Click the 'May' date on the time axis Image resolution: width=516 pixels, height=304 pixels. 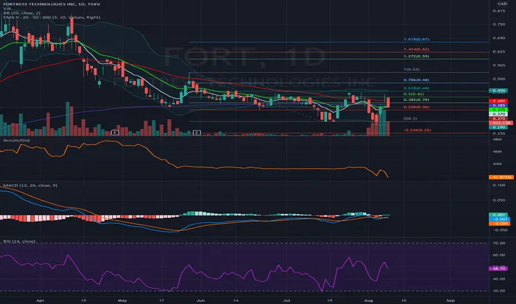click(122, 300)
